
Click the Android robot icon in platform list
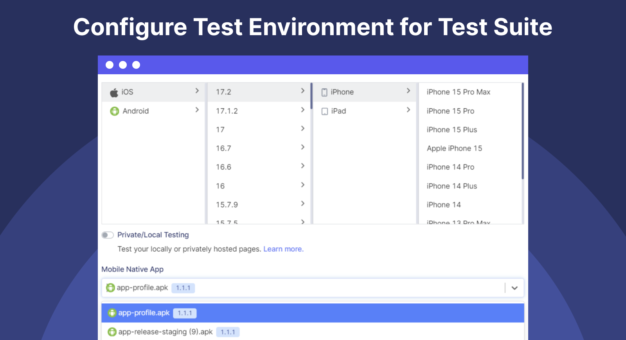pyautogui.click(x=114, y=111)
